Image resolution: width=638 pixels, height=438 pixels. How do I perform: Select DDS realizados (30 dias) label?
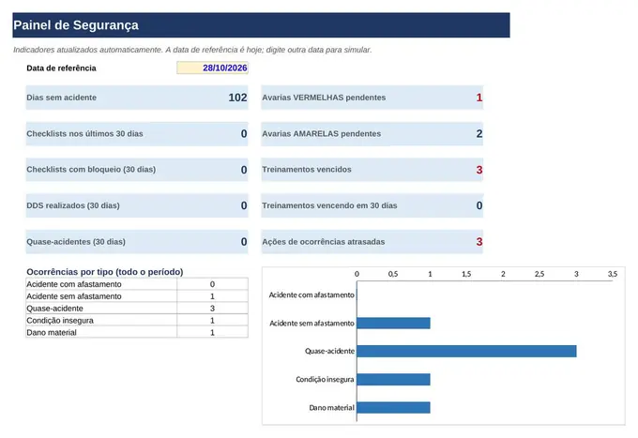[x=73, y=205]
